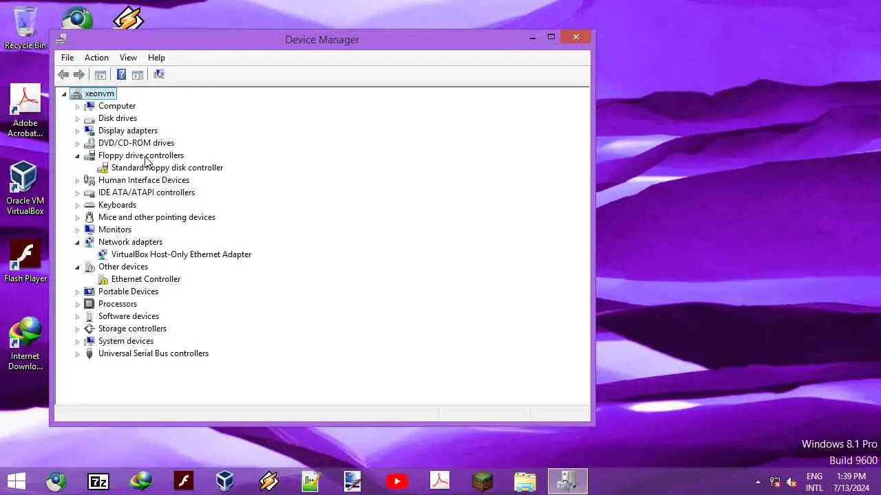Image resolution: width=881 pixels, height=495 pixels.
Task: Click the Universal Serial Bus controllers icon
Action: [x=89, y=353]
